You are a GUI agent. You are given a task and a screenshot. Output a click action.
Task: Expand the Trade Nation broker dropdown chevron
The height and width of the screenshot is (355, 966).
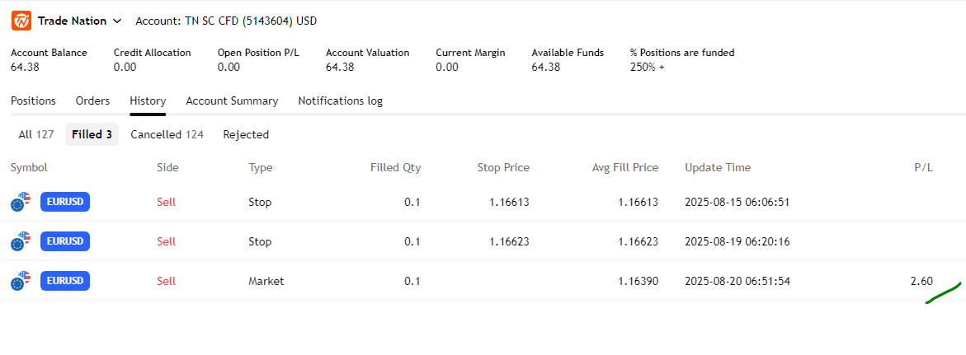coord(117,21)
